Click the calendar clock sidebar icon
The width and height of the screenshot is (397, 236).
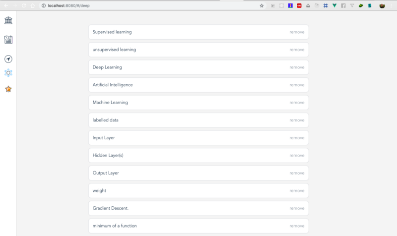click(8, 39)
